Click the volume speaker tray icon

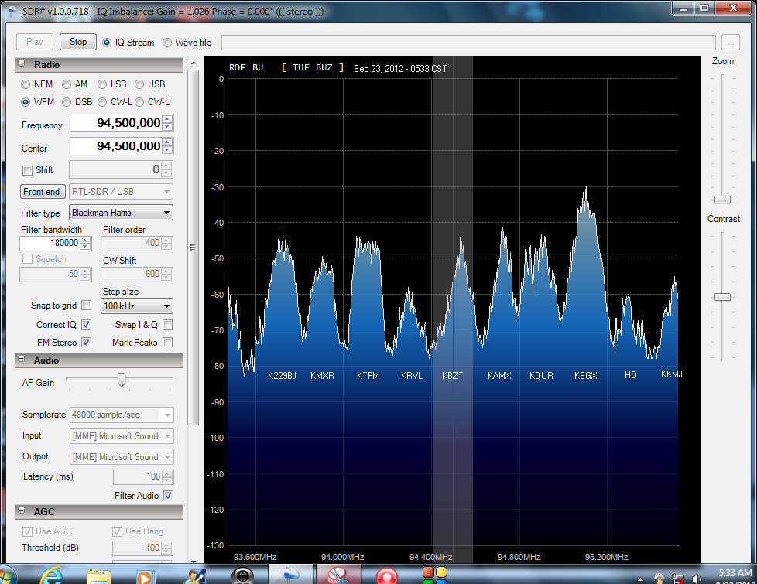click(696, 579)
